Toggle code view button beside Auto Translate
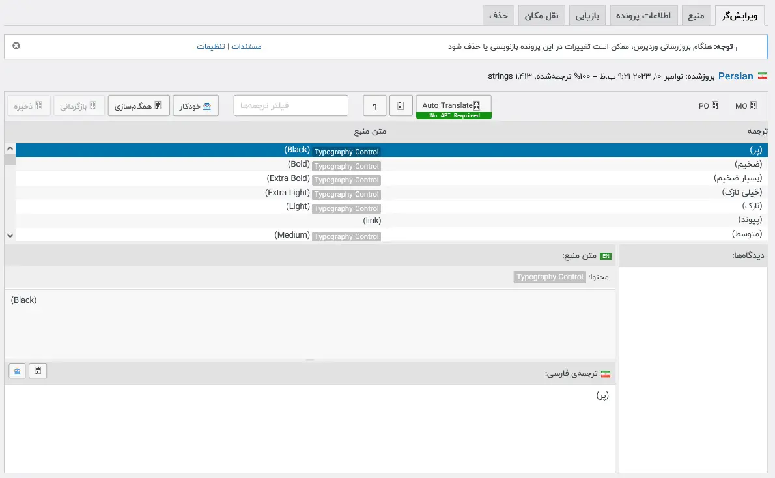Image resolution: width=775 pixels, height=478 pixels. pyautogui.click(x=401, y=105)
